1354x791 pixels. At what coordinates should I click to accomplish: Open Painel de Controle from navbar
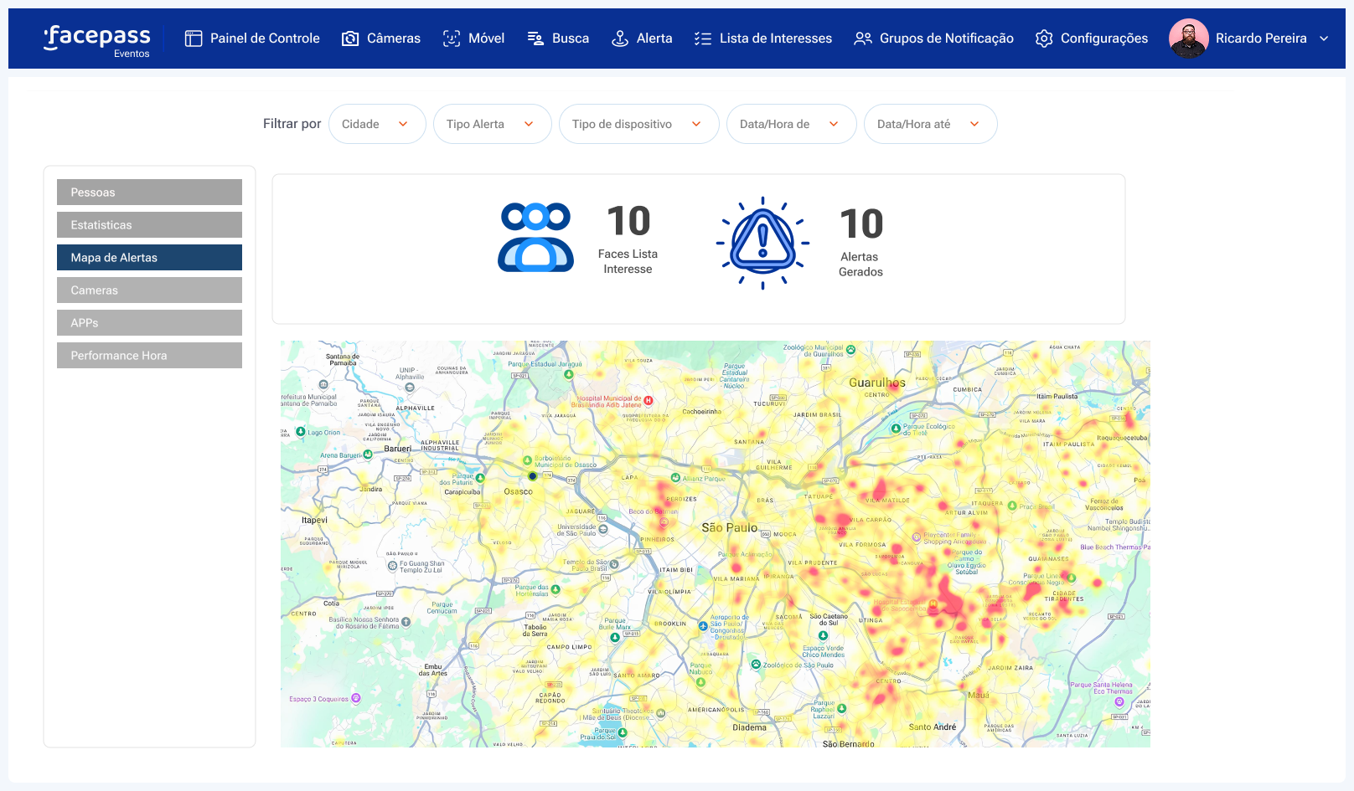(x=252, y=39)
